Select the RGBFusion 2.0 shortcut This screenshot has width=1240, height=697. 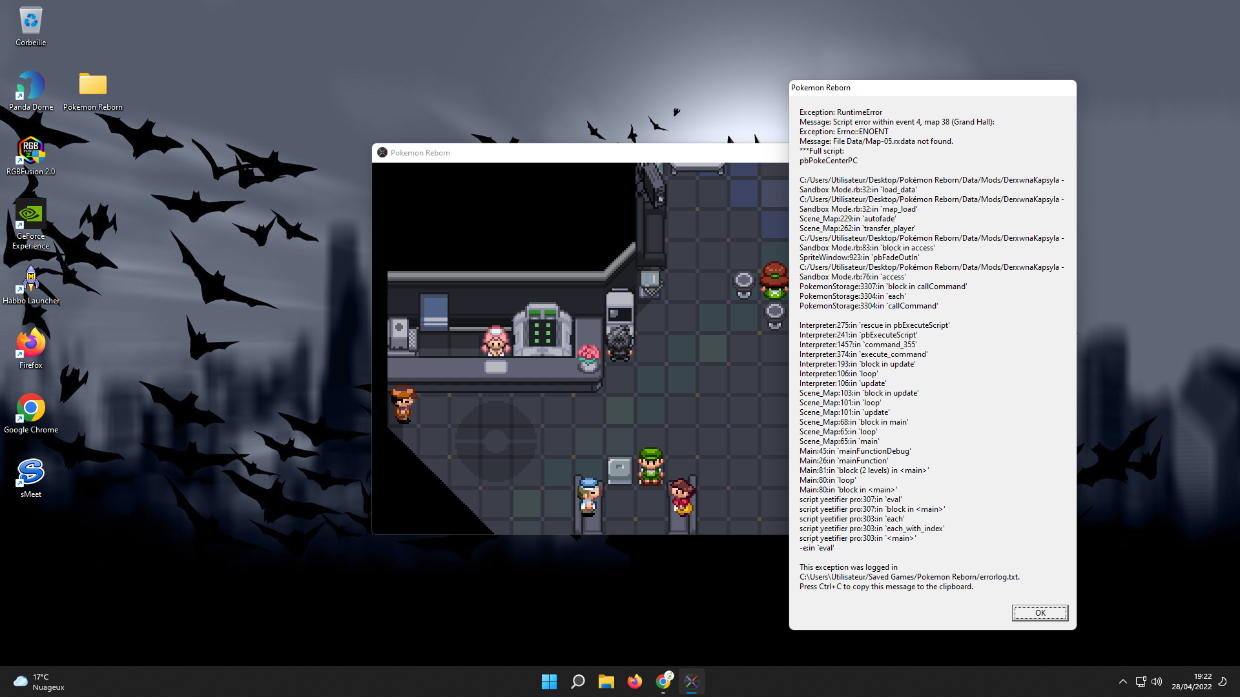pyautogui.click(x=30, y=156)
